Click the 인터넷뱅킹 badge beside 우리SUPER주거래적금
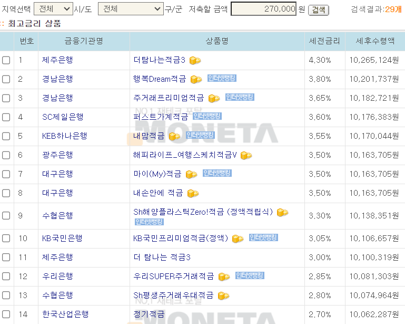This screenshot has height=324, width=405. click(250, 275)
